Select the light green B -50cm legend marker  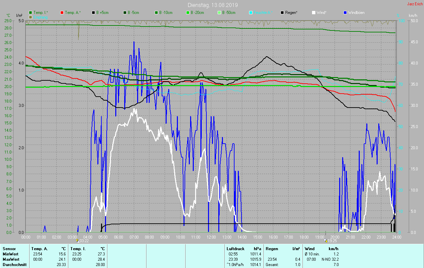pyautogui.click(x=219, y=13)
